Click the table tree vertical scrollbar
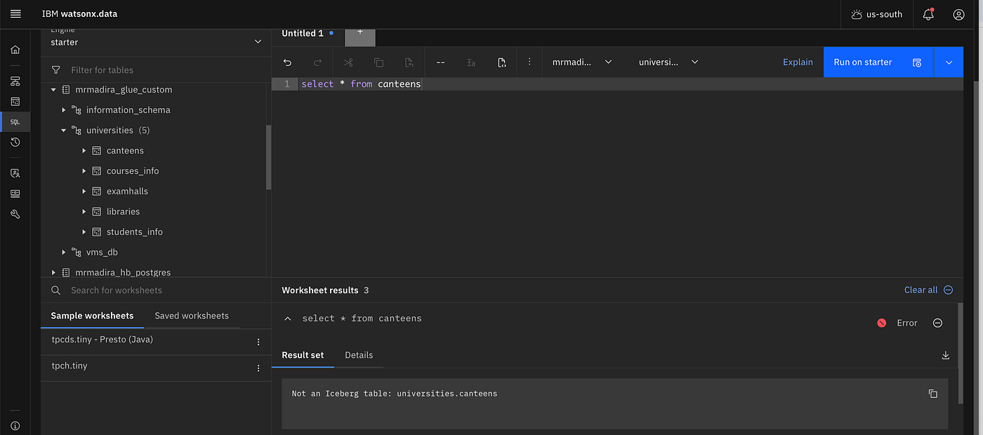 (x=268, y=158)
